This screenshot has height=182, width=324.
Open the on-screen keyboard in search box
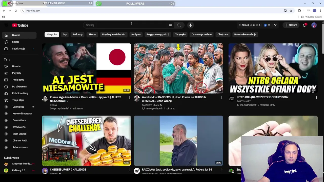pyautogui.click(x=170, y=25)
